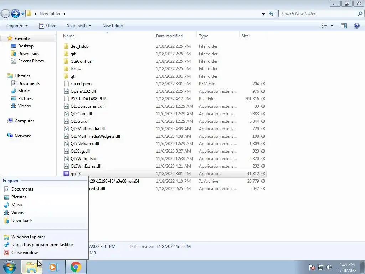This screenshot has width=365, height=274.
Task: Open the dev_hdd0 folder icon
Action: (66, 46)
